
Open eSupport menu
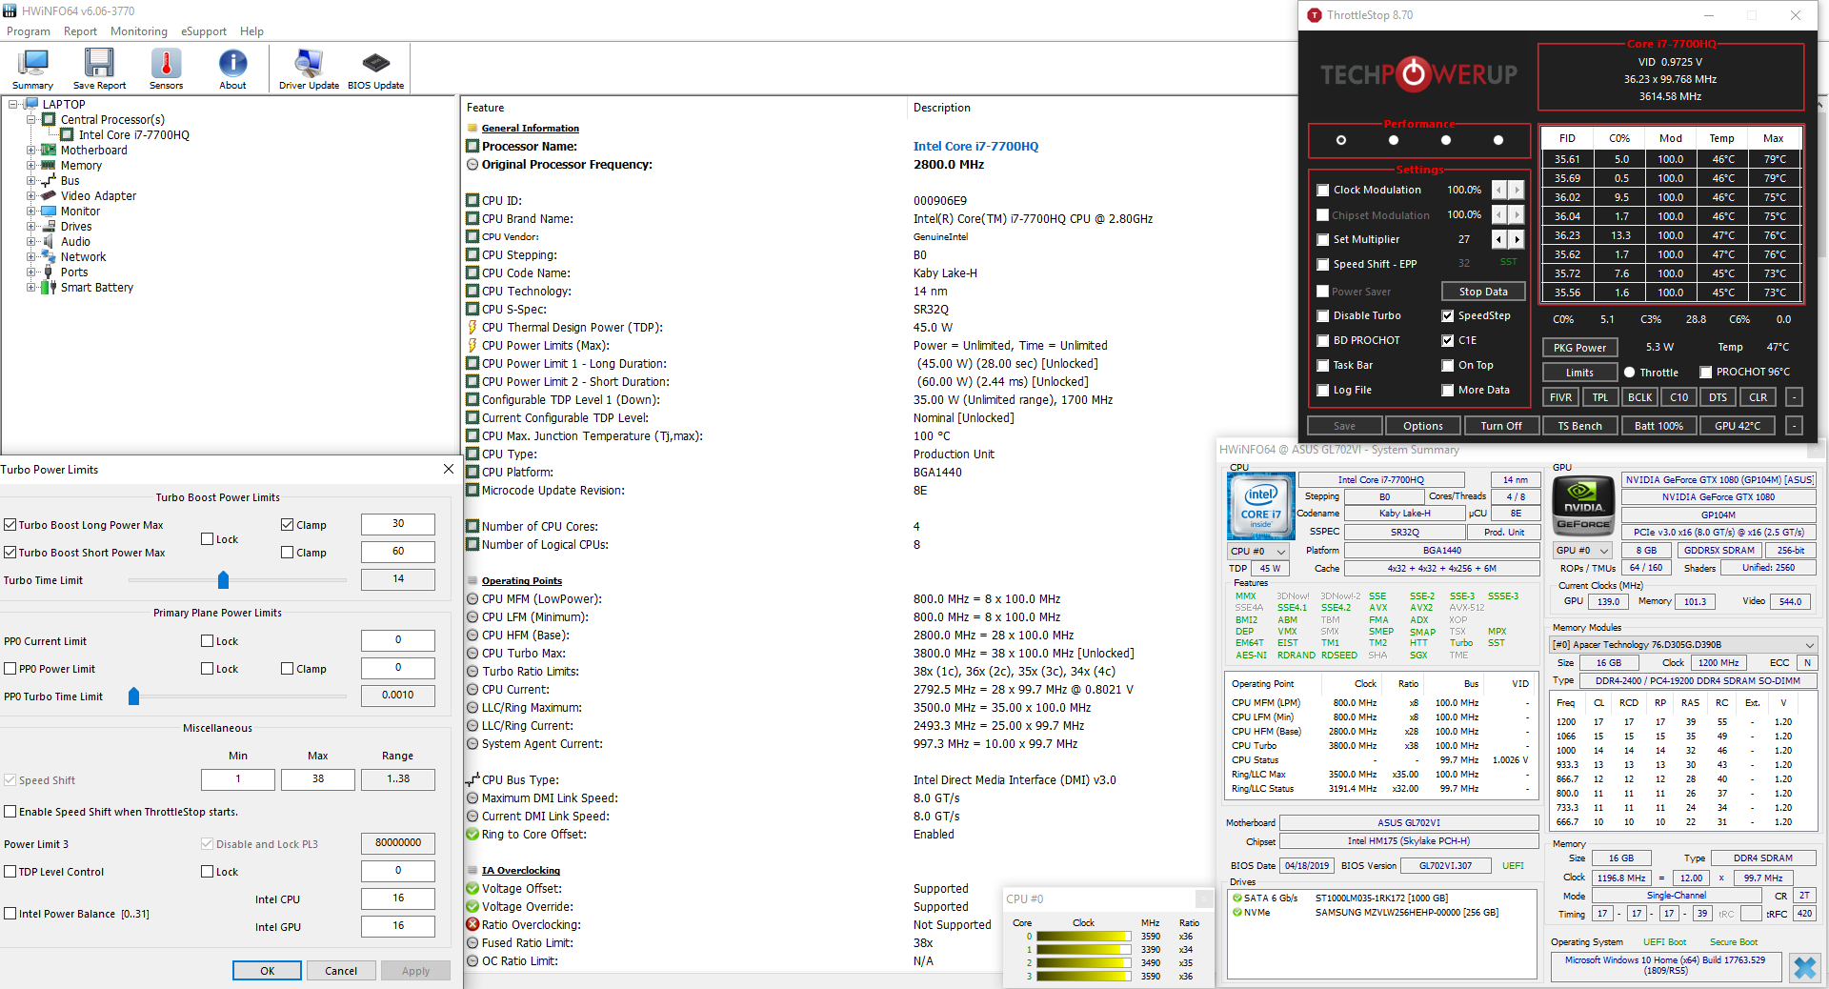coord(204,31)
